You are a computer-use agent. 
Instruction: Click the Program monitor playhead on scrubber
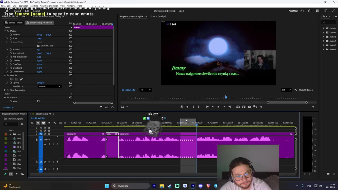226,97
